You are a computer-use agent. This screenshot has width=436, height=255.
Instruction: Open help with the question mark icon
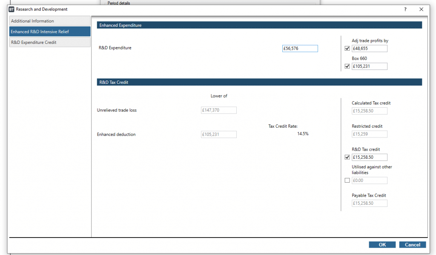point(405,9)
